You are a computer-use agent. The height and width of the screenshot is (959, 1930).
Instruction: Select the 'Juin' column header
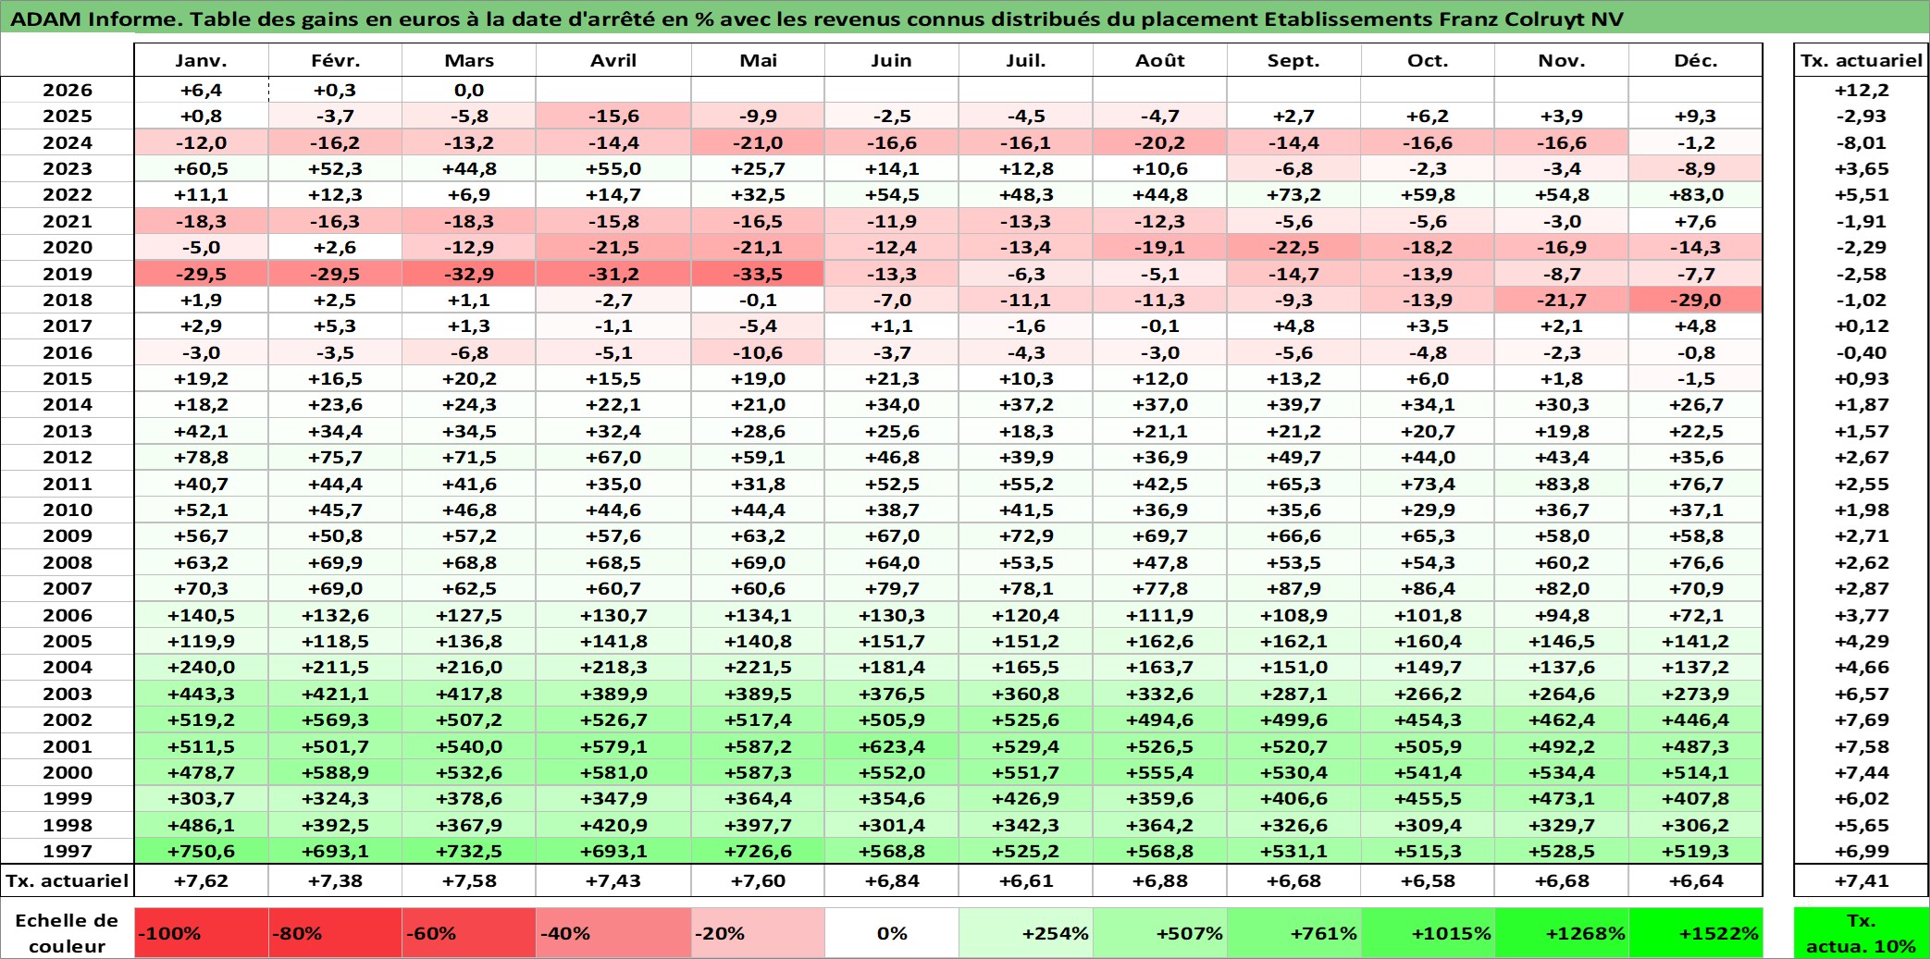(x=892, y=60)
